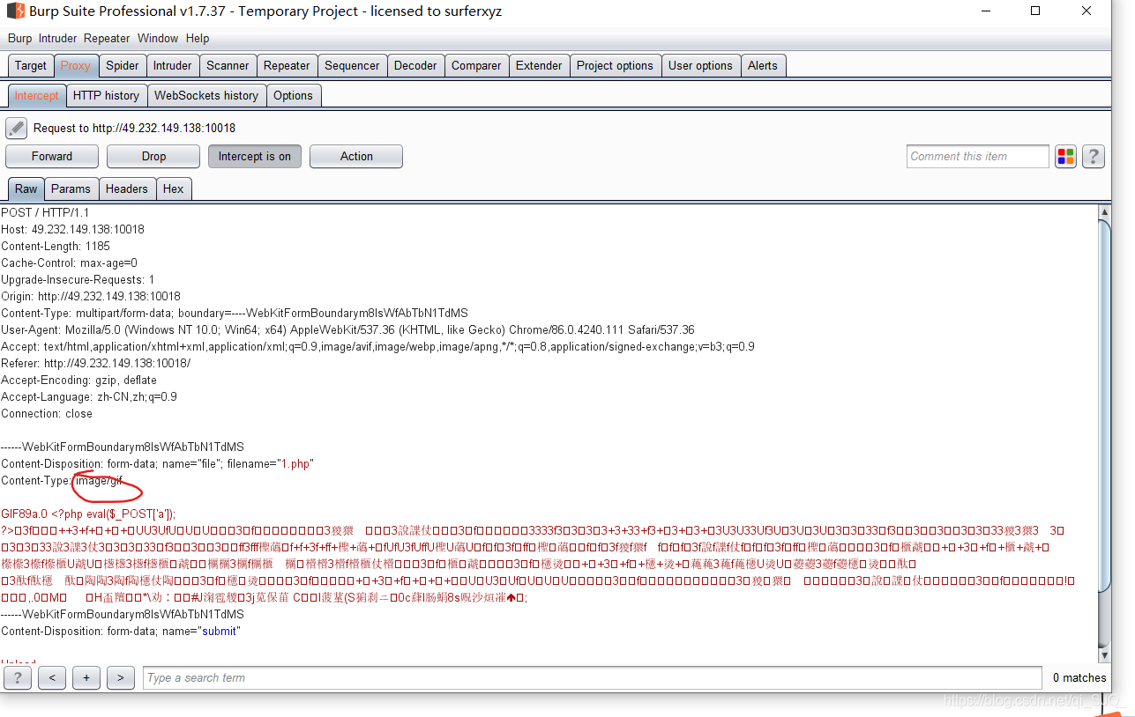Image resolution: width=1135 pixels, height=717 pixels.
Task: Switch to the Target tab
Action: click(x=30, y=65)
